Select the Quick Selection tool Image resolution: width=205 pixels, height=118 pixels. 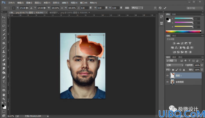coord(4,30)
